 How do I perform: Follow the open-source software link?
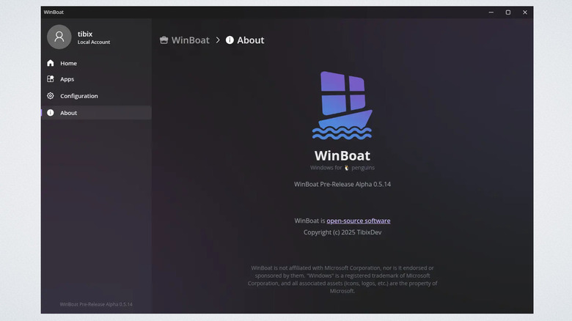(x=358, y=221)
